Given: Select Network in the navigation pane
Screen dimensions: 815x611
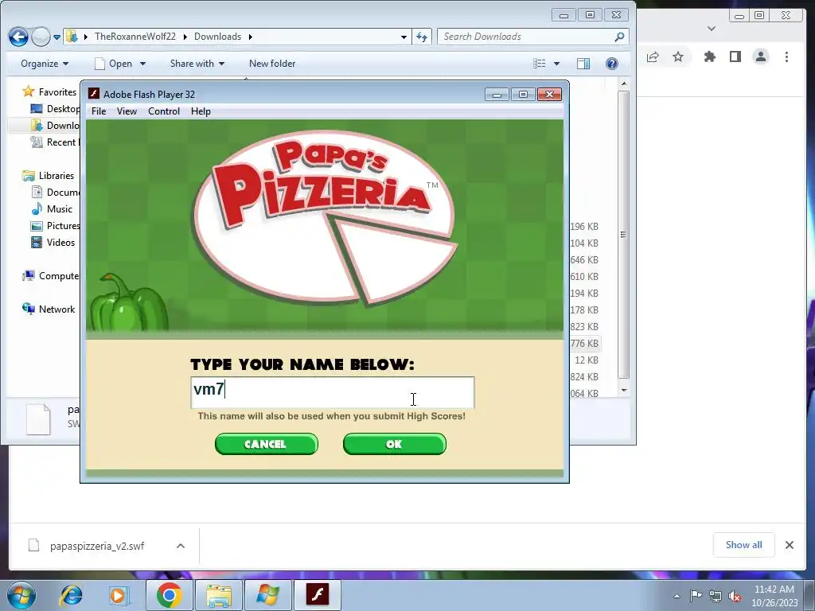Looking at the screenshot, I should 49,309.
